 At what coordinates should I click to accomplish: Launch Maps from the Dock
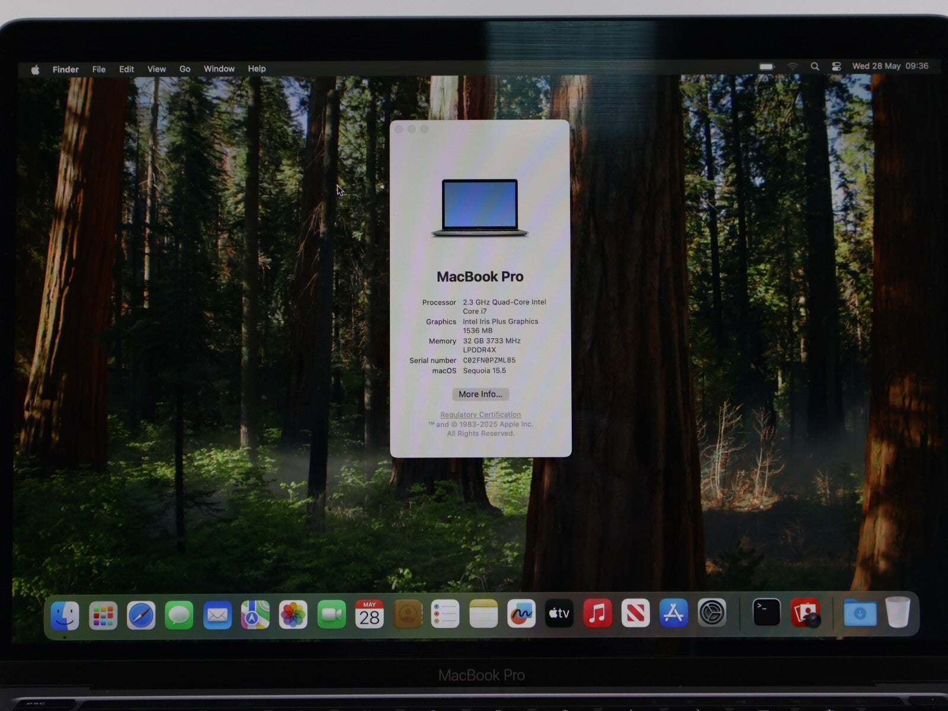(x=255, y=615)
